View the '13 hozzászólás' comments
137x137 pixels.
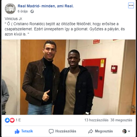(96, 120)
